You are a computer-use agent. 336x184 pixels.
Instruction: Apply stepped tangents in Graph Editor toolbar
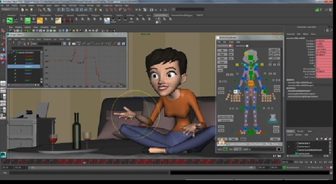coord(102,43)
